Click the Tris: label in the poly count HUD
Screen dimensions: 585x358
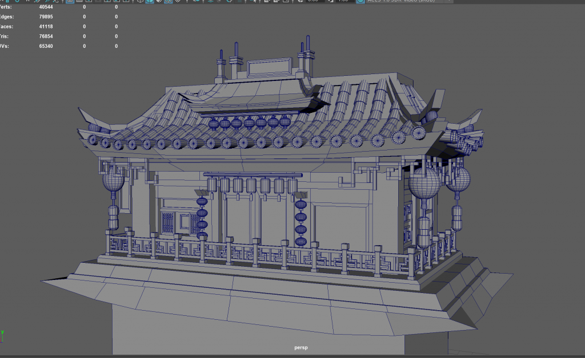[x=4, y=36]
